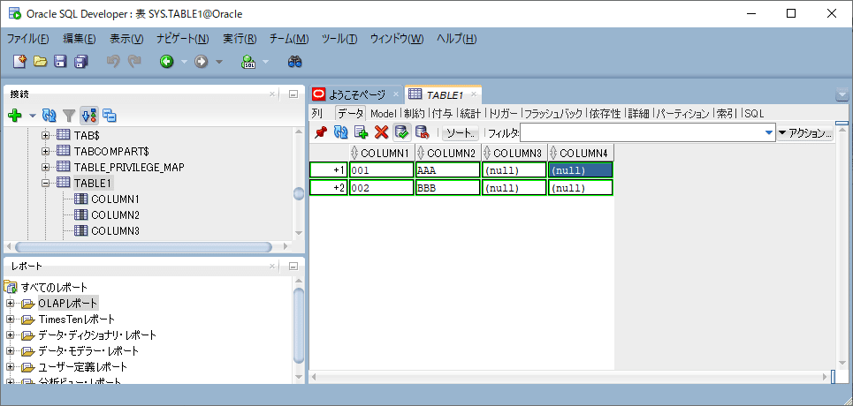The image size is (853, 406).
Task: Click the connections tree vertical scrollbar thumb
Action: [x=299, y=194]
